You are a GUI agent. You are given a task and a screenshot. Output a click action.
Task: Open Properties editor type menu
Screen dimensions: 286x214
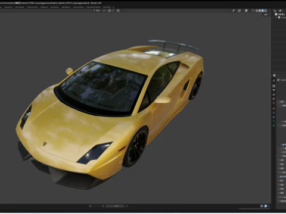(275, 75)
